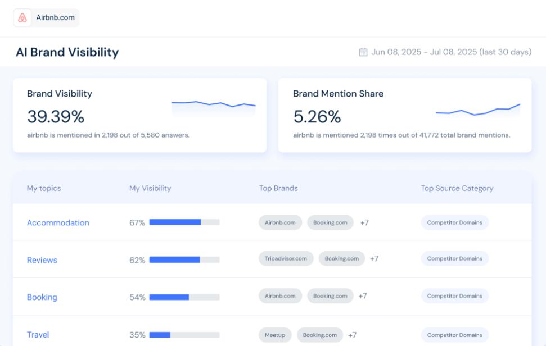Open the Reviews topic link

click(x=42, y=260)
